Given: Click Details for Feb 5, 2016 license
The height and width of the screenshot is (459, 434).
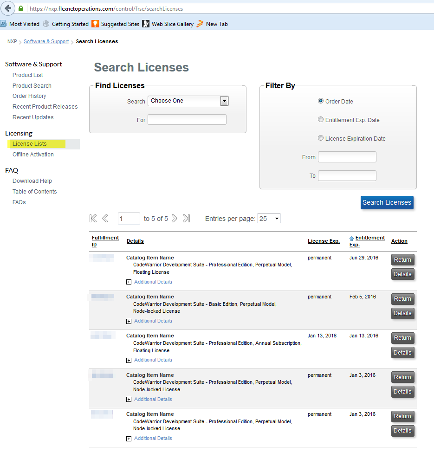Looking at the screenshot, I should coord(402,313).
